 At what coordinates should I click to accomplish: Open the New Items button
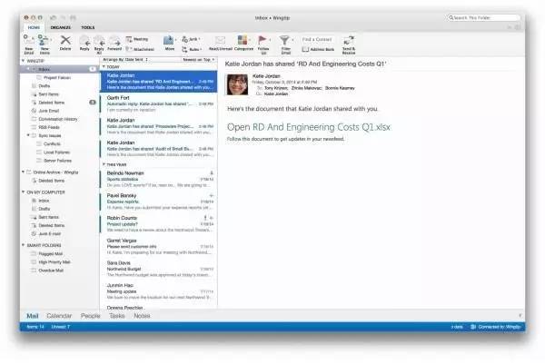pyautogui.click(x=45, y=44)
